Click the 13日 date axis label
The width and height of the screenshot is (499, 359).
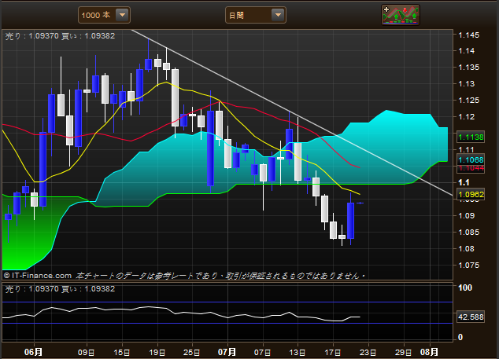(x=298, y=353)
